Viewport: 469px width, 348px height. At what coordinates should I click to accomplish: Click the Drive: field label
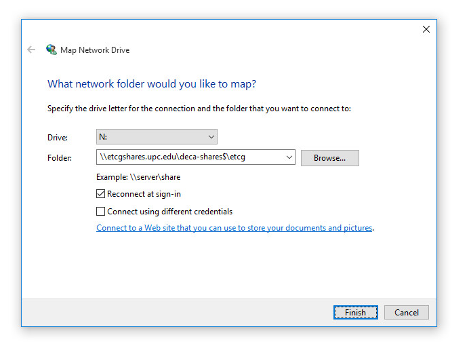58,138
